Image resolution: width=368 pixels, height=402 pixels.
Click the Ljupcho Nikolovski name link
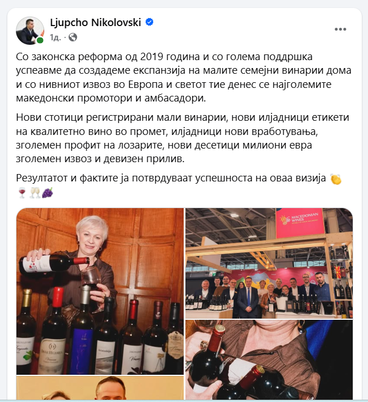95,23
